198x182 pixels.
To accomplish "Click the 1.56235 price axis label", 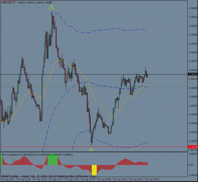I will [193, 132].
